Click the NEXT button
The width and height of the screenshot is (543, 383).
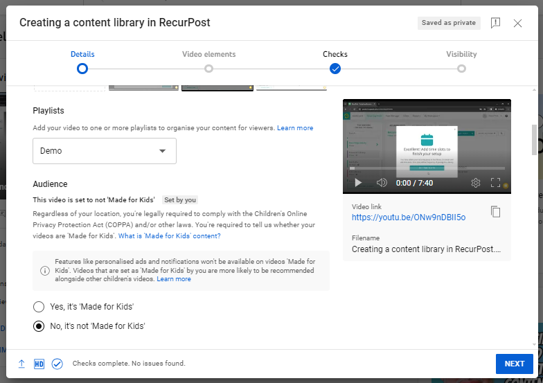(514, 364)
